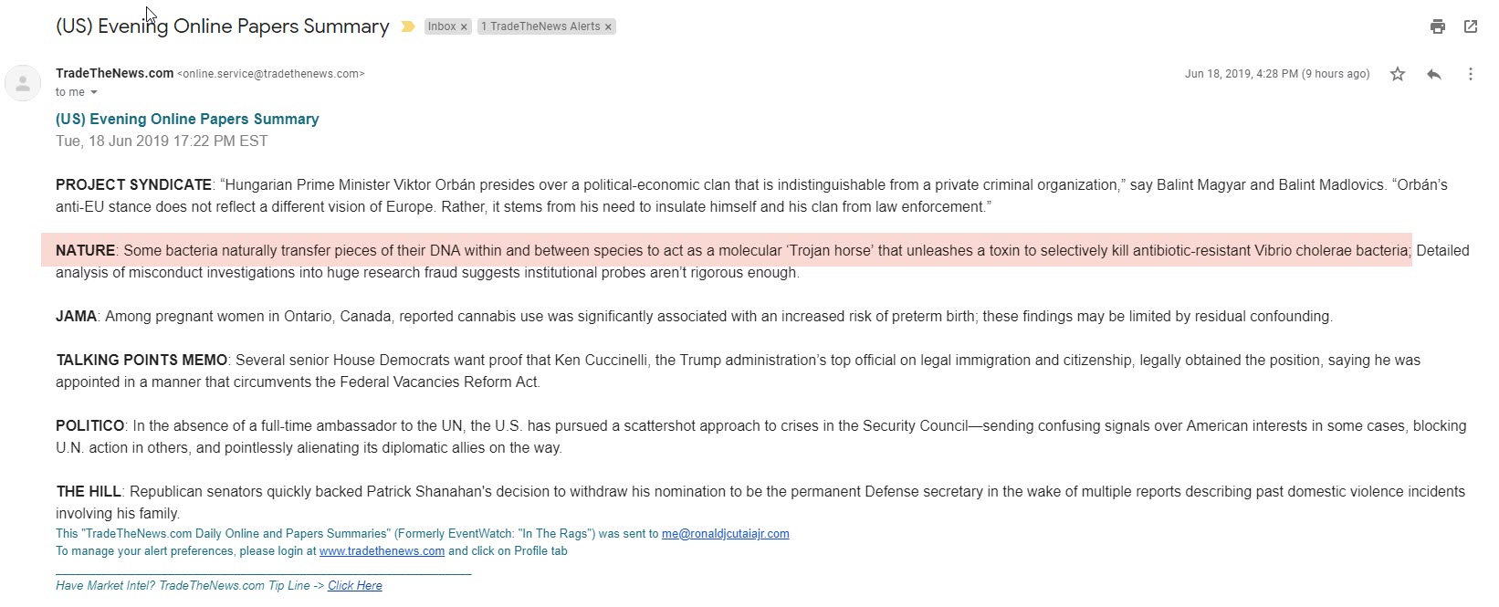Open the three-dot More options menu
The image size is (1499, 607).
point(1470,74)
